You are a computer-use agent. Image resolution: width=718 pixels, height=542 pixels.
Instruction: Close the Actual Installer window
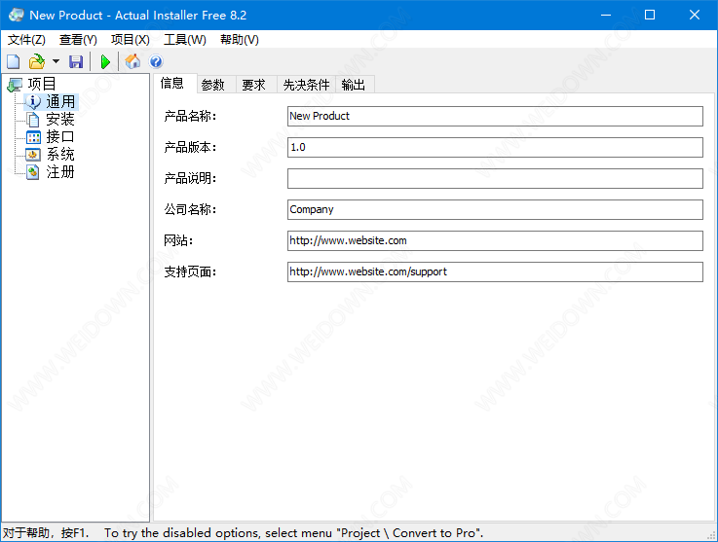(695, 15)
